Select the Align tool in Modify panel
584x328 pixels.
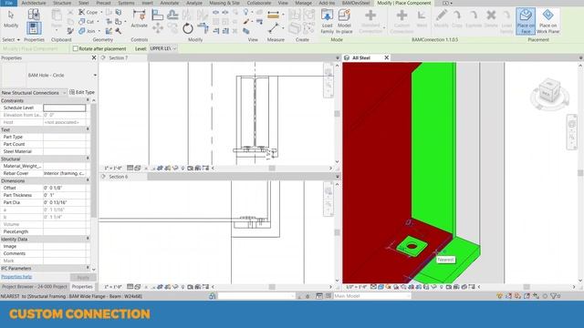point(158,15)
